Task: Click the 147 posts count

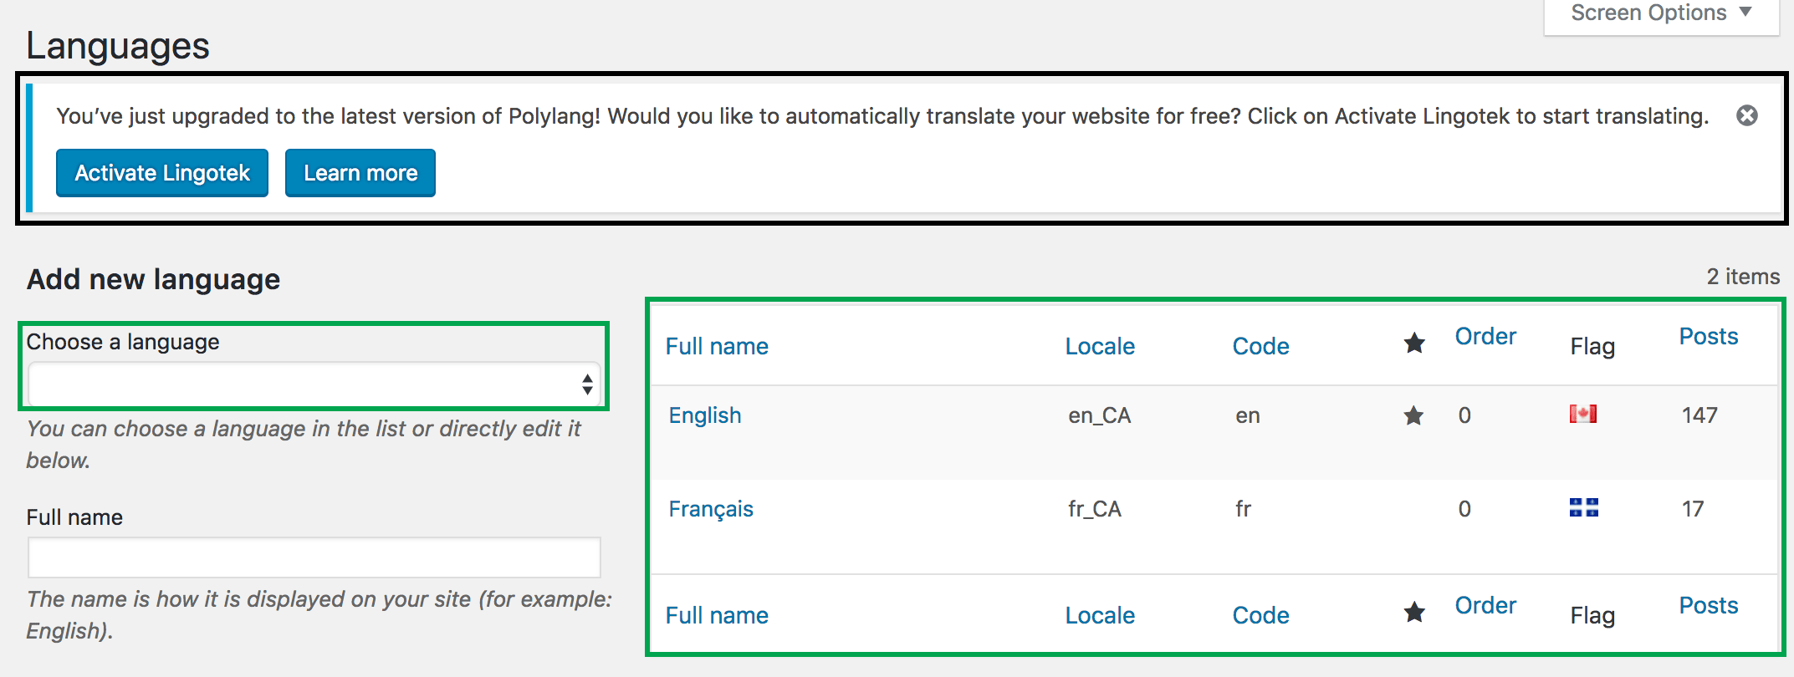Action: (1699, 415)
